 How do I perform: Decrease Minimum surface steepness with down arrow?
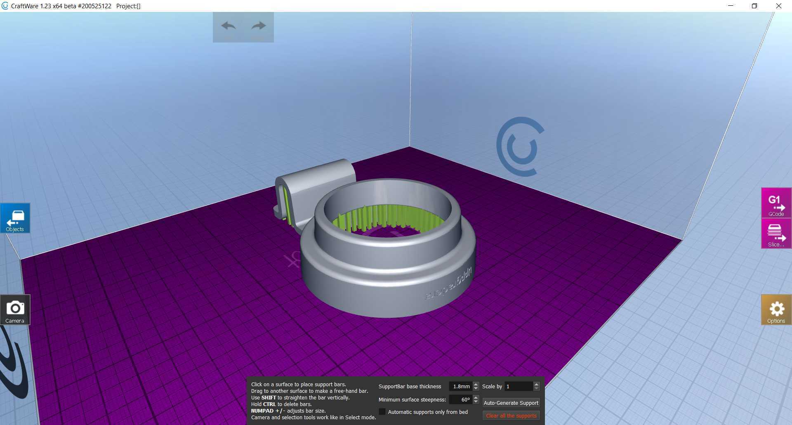476,402
